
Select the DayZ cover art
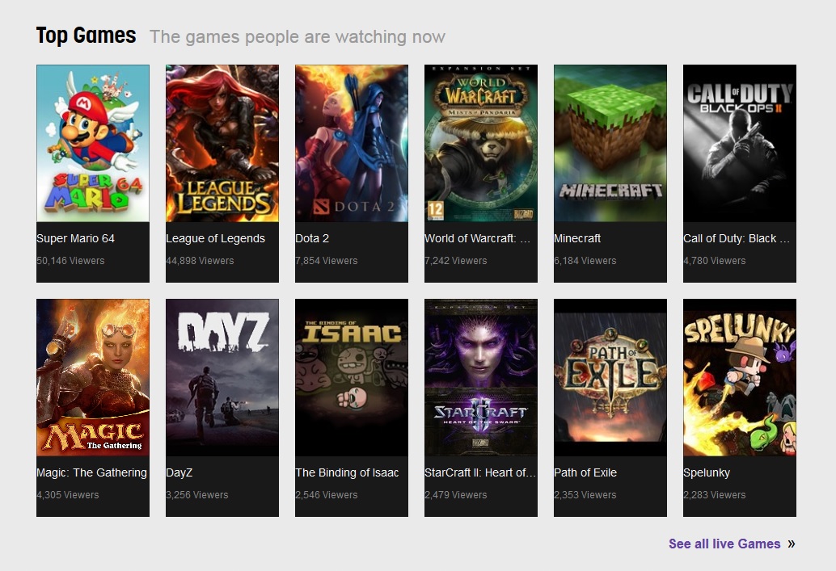[x=222, y=378]
